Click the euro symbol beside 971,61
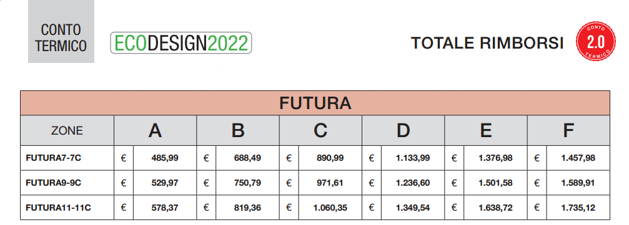Image resolution: width=629 pixels, height=225 pixels. click(x=289, y=183)
